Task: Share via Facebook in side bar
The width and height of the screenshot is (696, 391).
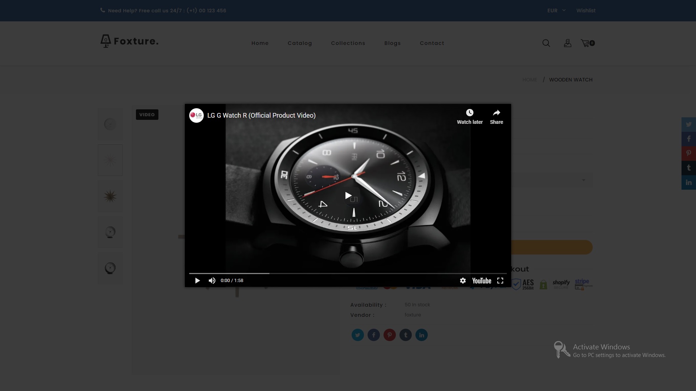Action: click(x=689, y=139)
